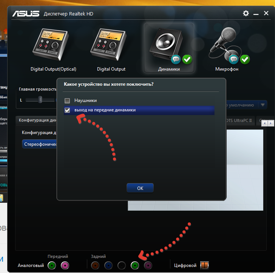Click the ASUS logo
The image size is (275, 273).
[26, 14]
